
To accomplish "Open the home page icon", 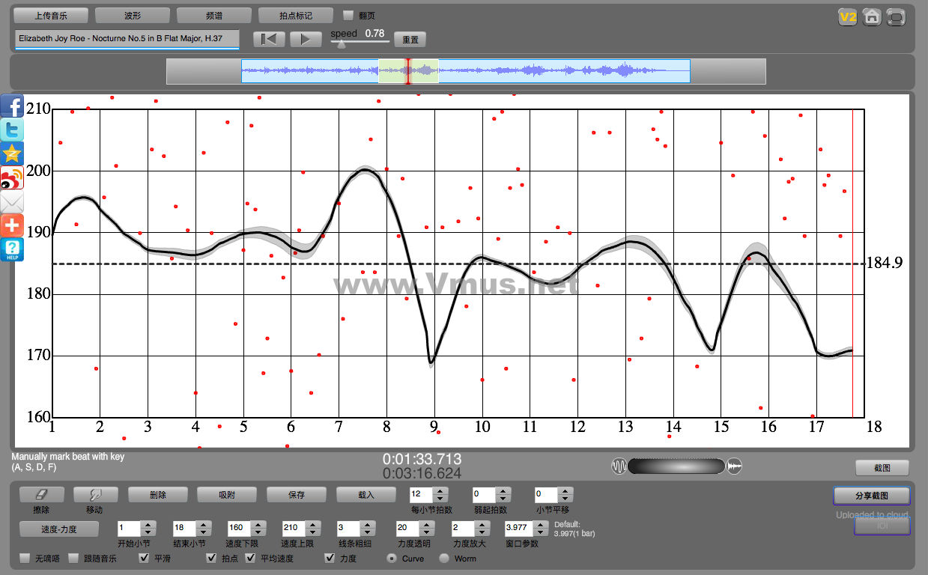I will pyautogui.click(x=871, y=17).
